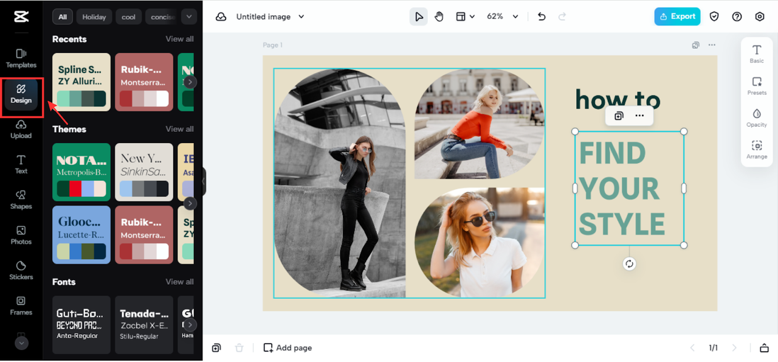Select the woman in orange sweater photo
This screenshot has height=362, width=778.
pyautogui.click(x=480, y=124)
